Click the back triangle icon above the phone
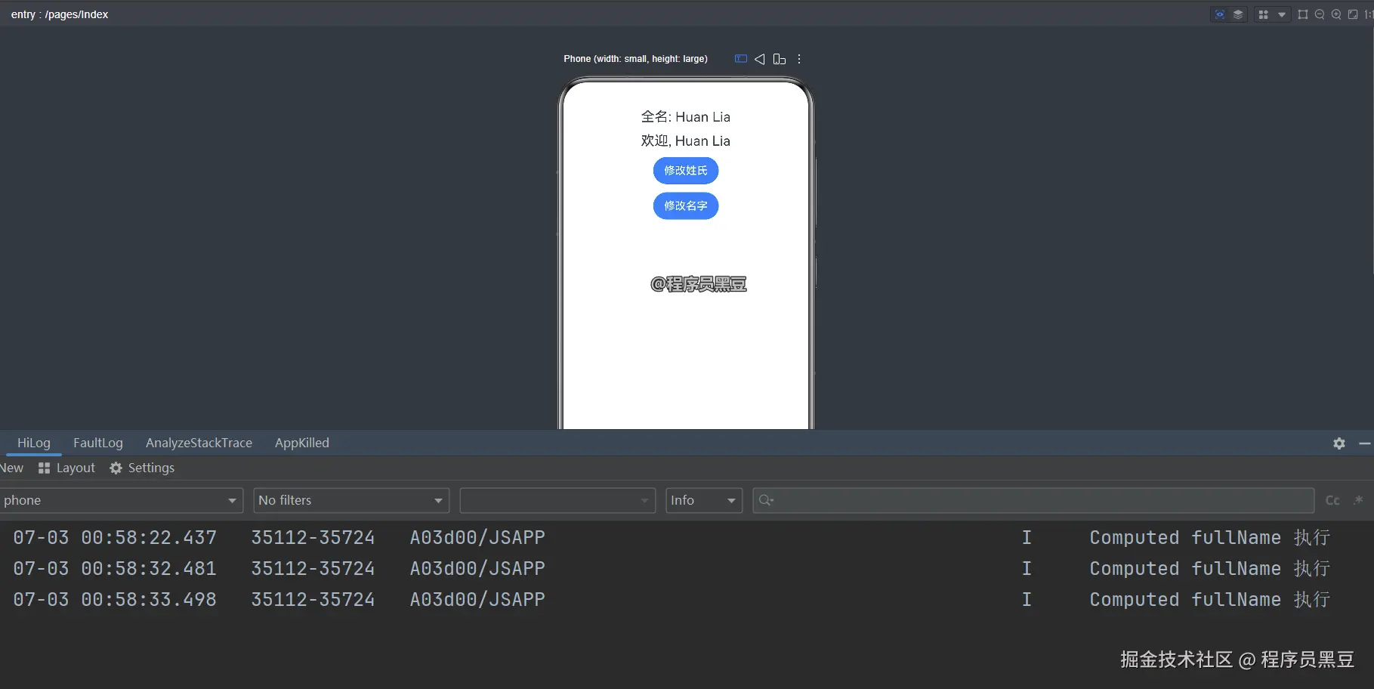 (x=760, y=59)
